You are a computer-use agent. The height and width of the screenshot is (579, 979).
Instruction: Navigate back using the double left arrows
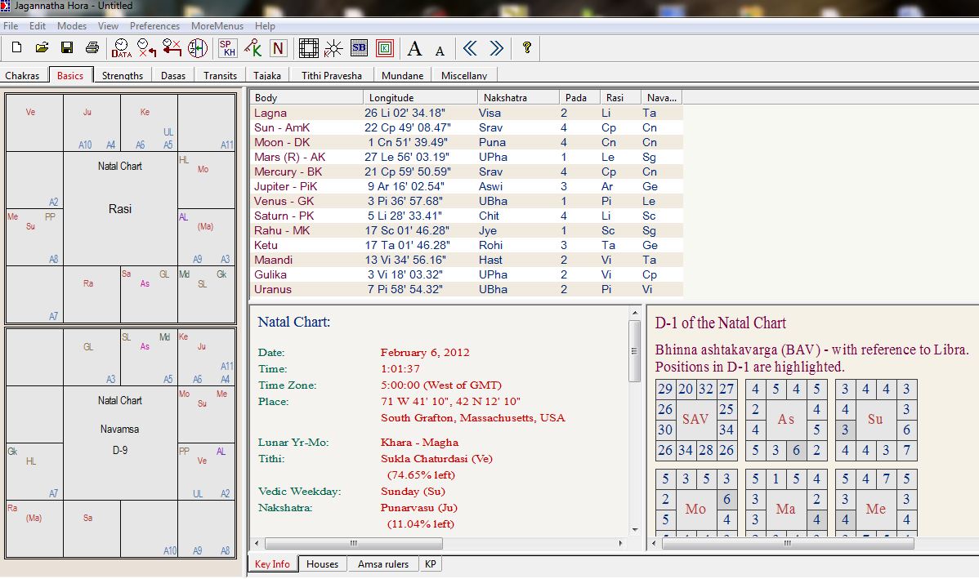470,48
